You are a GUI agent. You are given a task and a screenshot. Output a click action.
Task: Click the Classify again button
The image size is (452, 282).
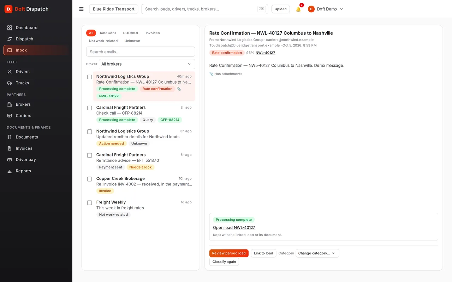[x=224, y=262]
